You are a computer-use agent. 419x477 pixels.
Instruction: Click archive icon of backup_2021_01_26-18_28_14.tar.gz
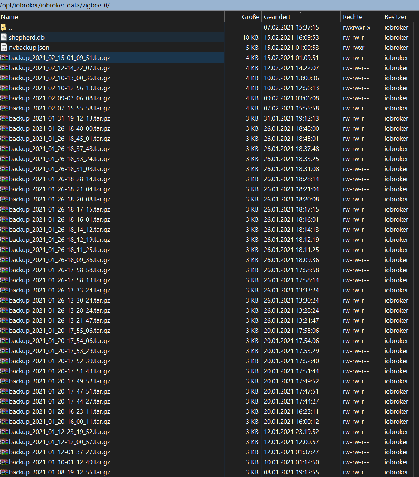point(4,179)
